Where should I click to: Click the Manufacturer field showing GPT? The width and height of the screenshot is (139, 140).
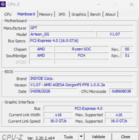click(81, 28)
